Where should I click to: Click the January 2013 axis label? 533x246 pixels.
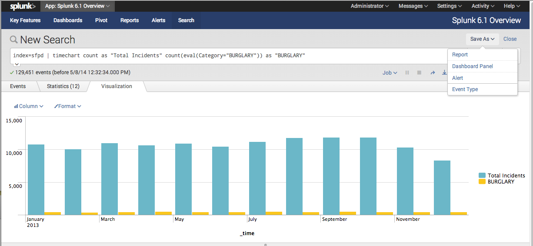[x=36, y=222]
